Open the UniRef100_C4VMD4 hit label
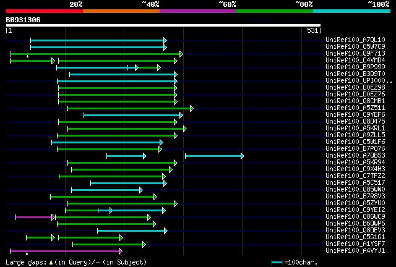Viewport: 396px width, 267px height. (355, 60)
